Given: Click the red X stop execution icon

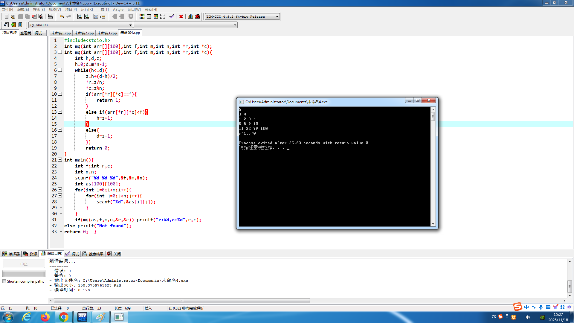Looking at the screenshot, I should point(181,16).
